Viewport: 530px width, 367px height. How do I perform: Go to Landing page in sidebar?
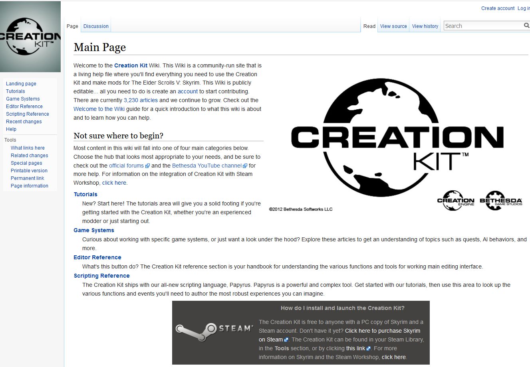click(x=21, y=84)
